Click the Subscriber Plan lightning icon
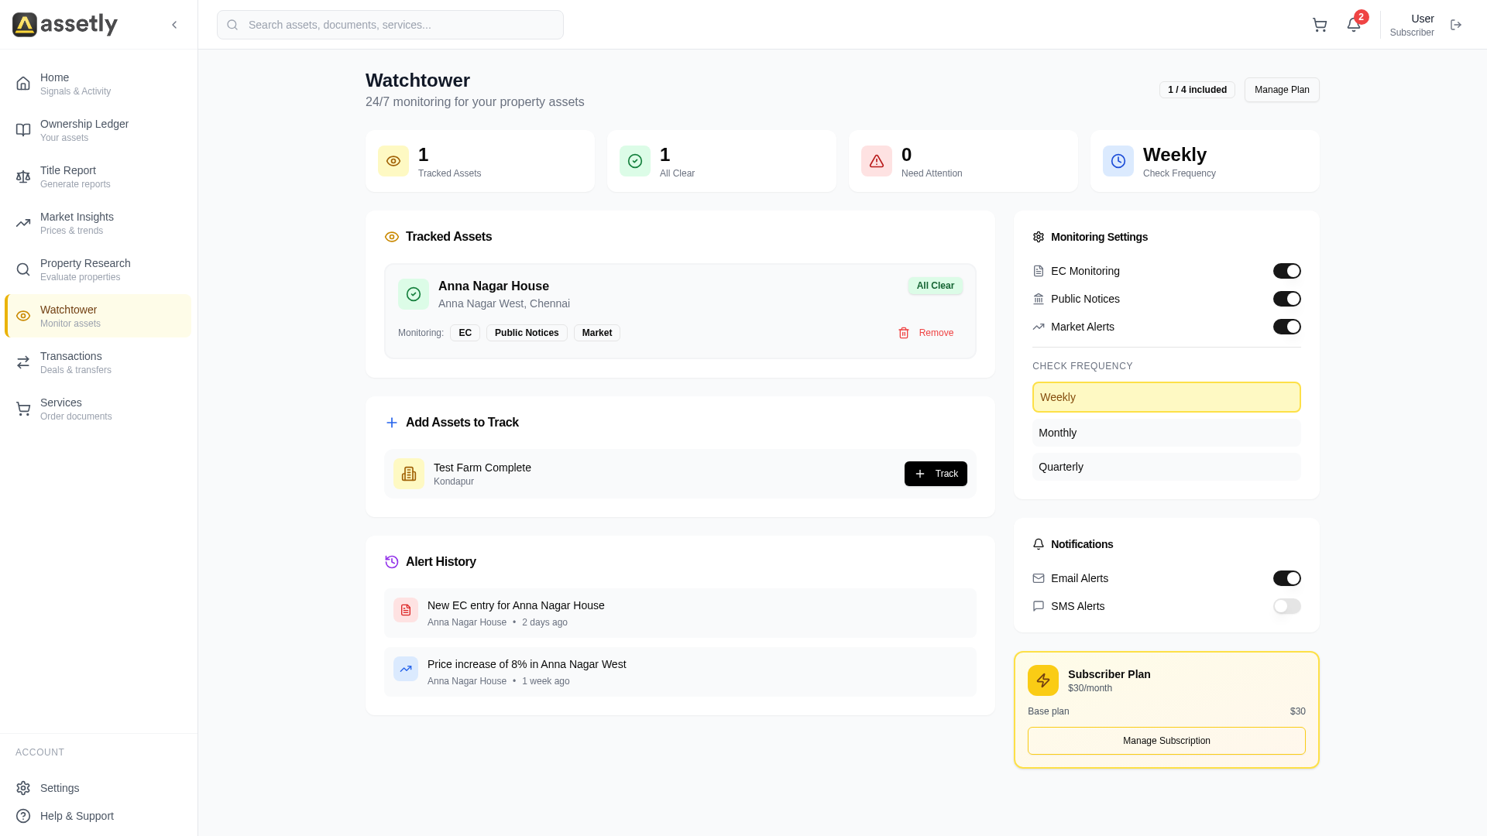The width and height of the screenshot is (1487, 836). 1043,680
